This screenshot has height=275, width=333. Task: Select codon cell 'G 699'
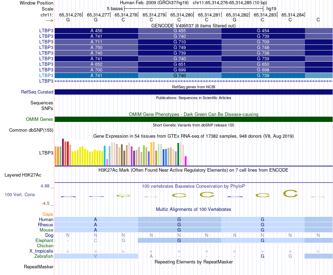(x=180, y=70)
